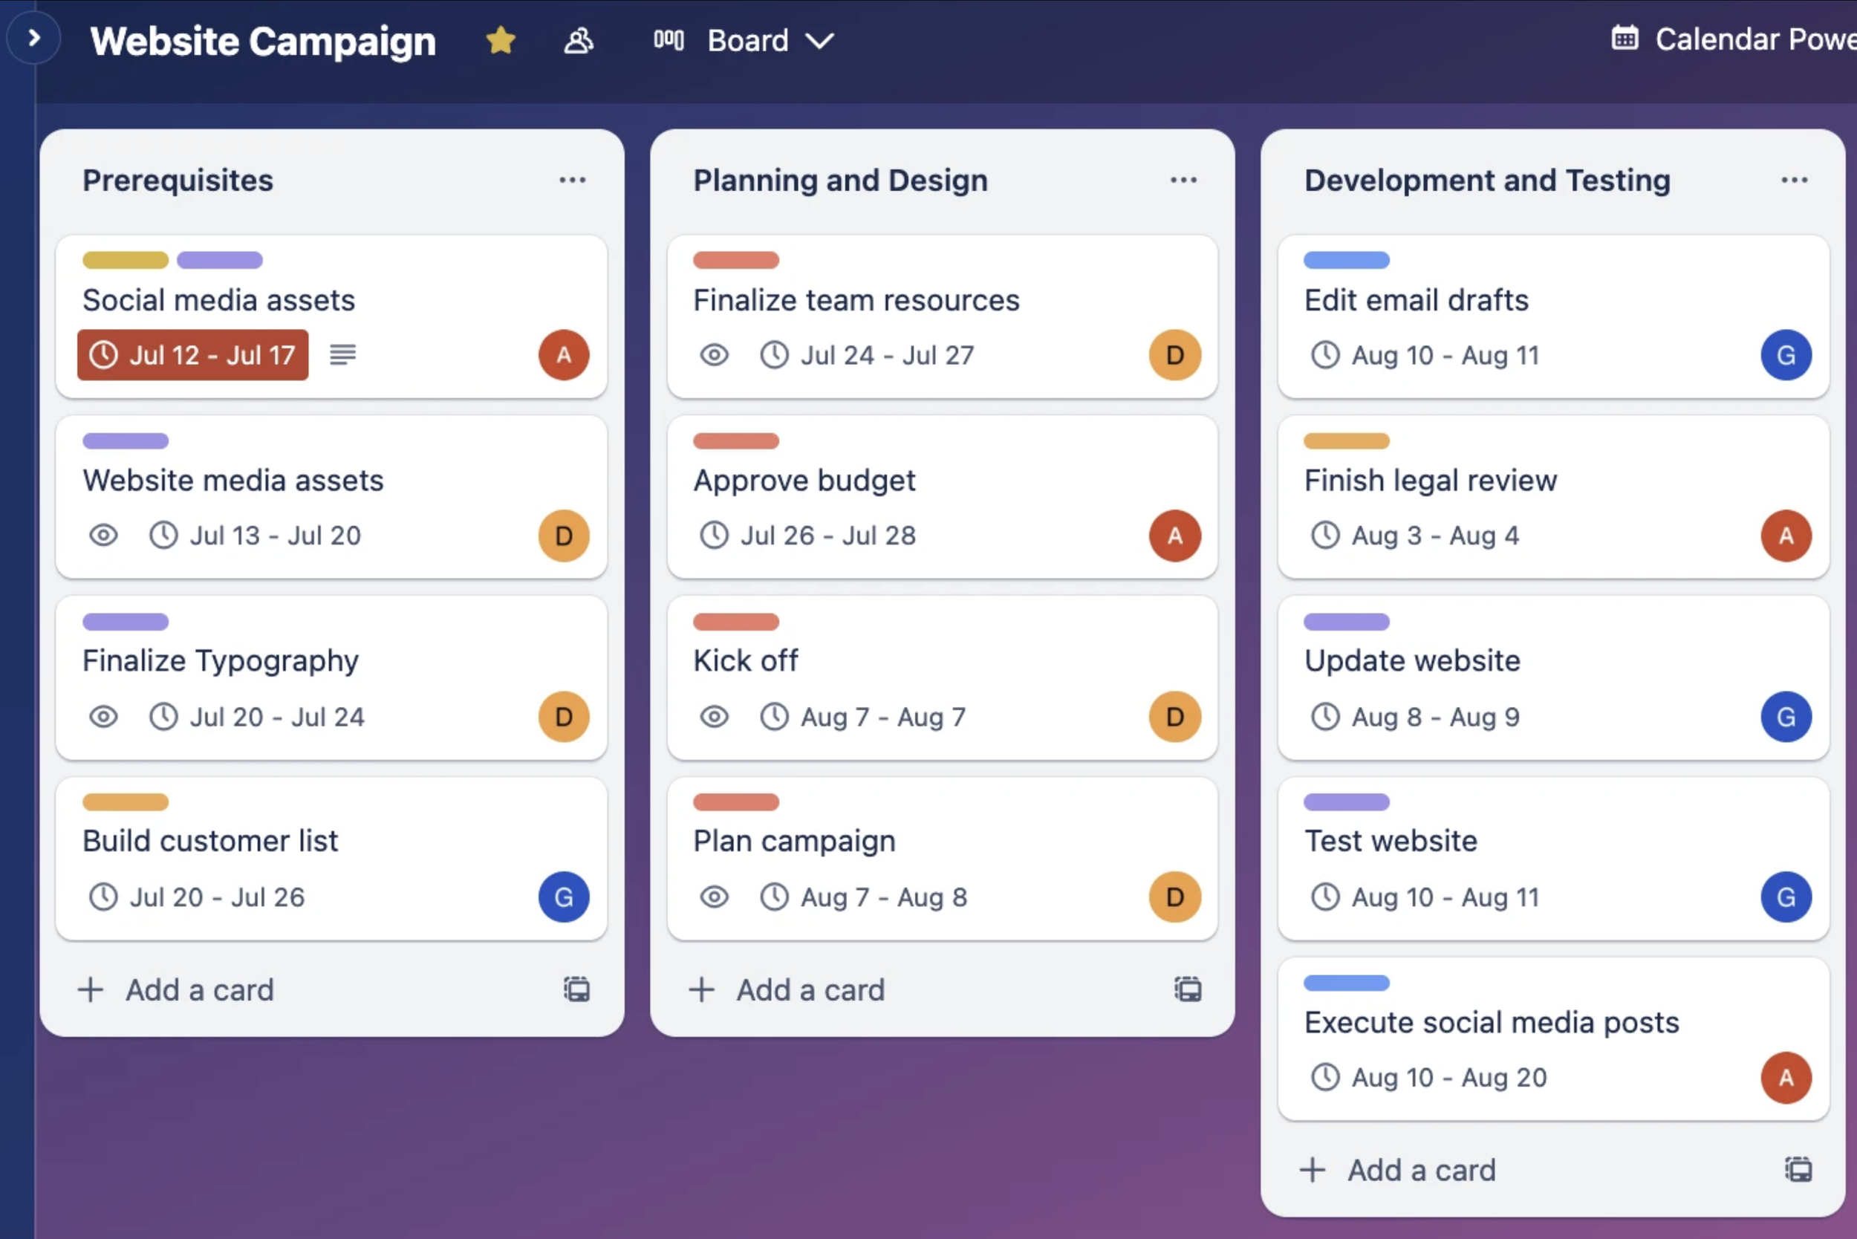This screenshot has width=1857, height=1239.
Task: Toggle watch eye on Website media assets
Action: click(x=103, y=536)
